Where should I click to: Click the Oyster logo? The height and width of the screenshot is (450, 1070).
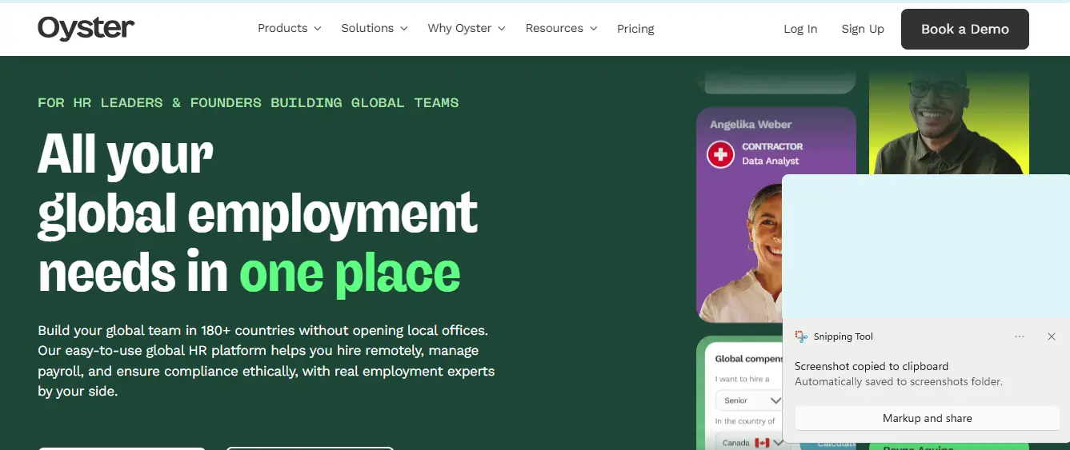86,28
